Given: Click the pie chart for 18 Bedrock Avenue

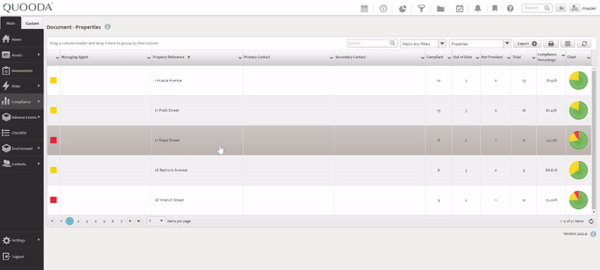Looking at the screenshot, I should 578,170.
